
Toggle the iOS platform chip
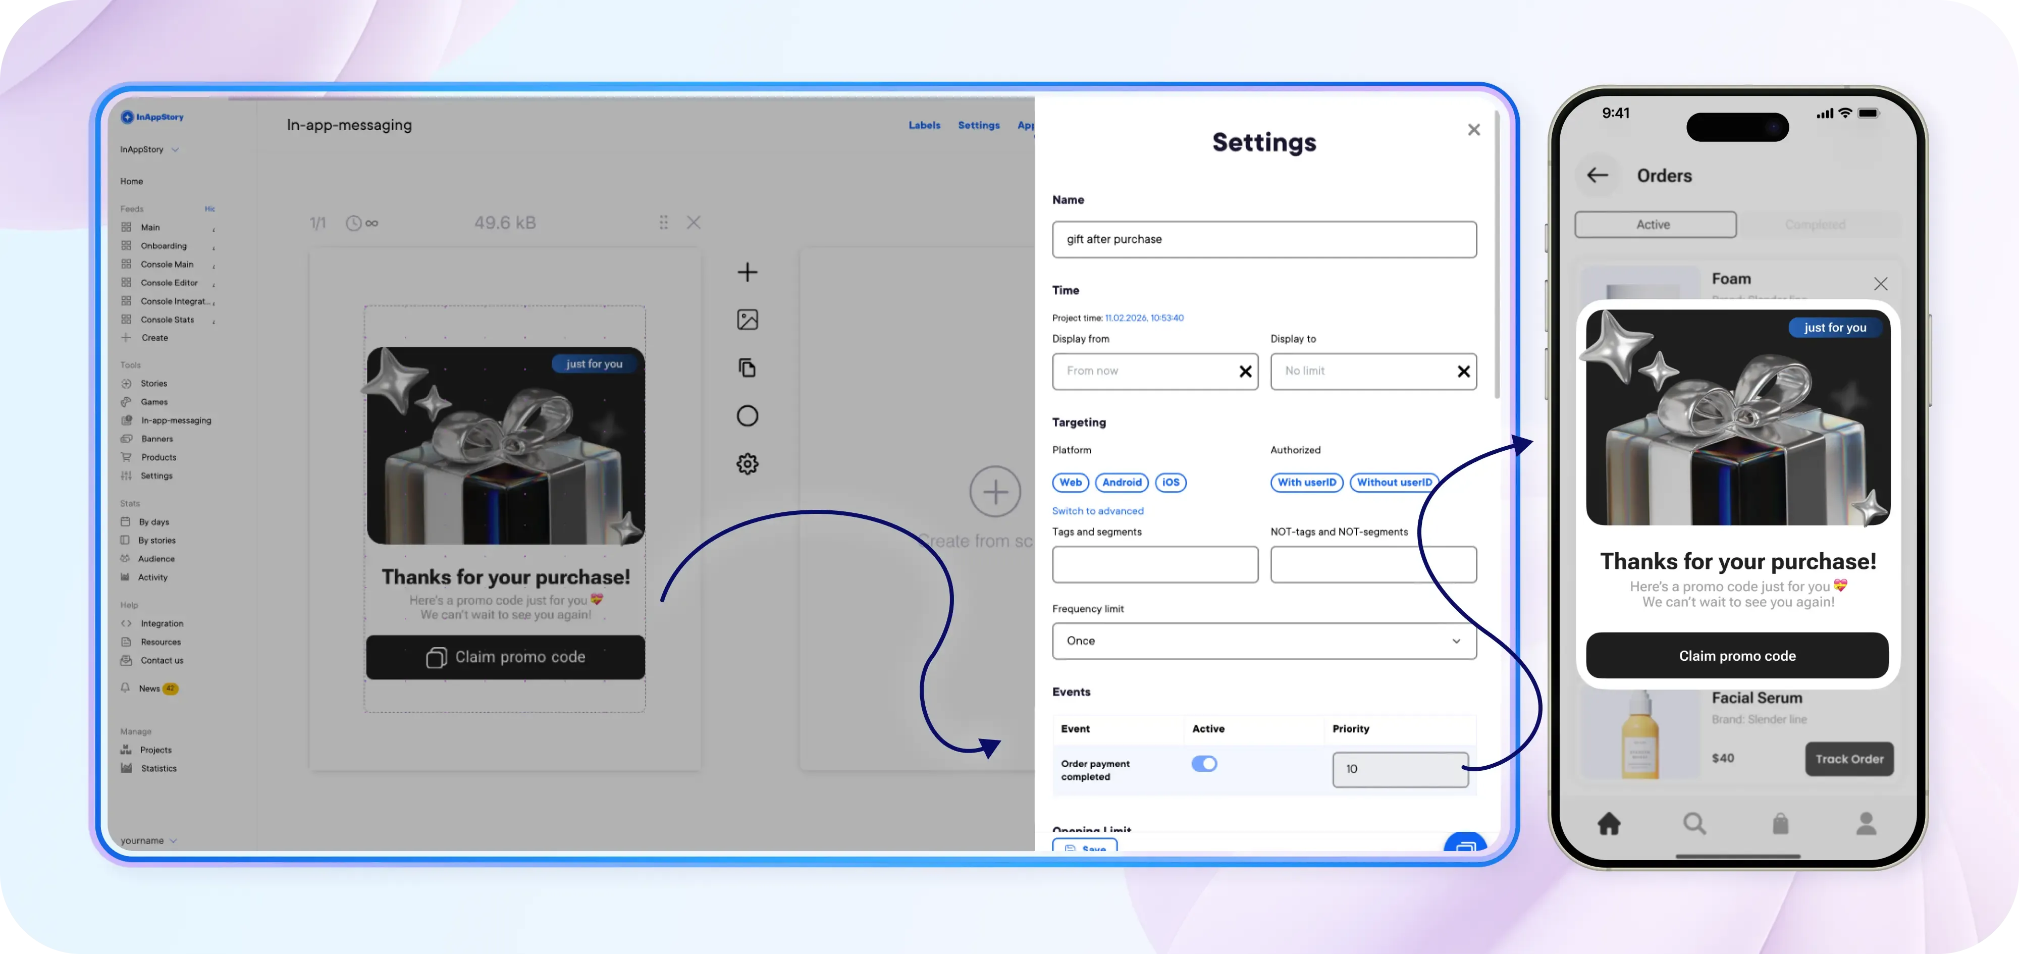(1170, 483)
